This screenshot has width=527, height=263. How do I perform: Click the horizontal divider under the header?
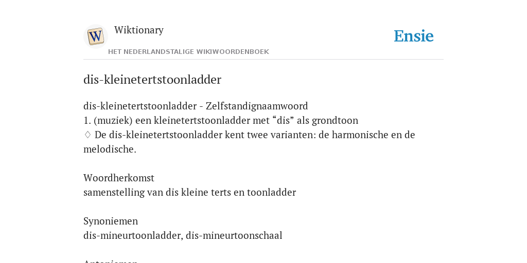point(263,60)
